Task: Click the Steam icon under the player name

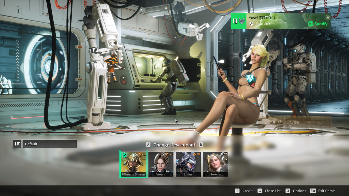Action: click(x=251, y=24)
